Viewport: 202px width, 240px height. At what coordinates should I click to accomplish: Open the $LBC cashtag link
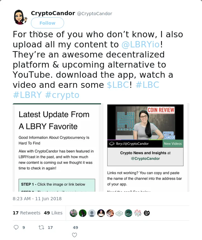118,85
